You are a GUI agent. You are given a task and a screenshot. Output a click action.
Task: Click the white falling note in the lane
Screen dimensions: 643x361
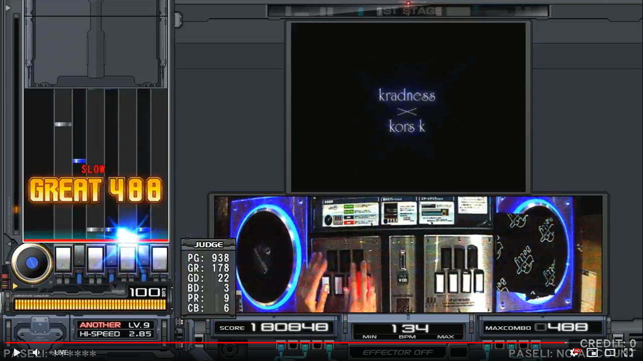tap(63, 124)
